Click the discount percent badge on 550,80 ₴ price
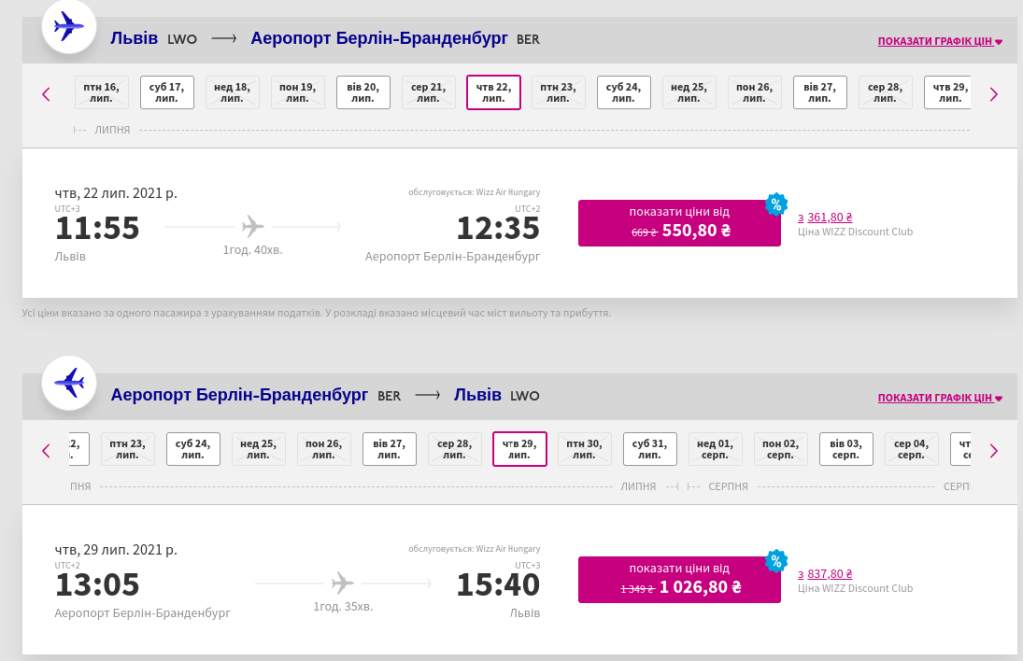 click(776, 204)
